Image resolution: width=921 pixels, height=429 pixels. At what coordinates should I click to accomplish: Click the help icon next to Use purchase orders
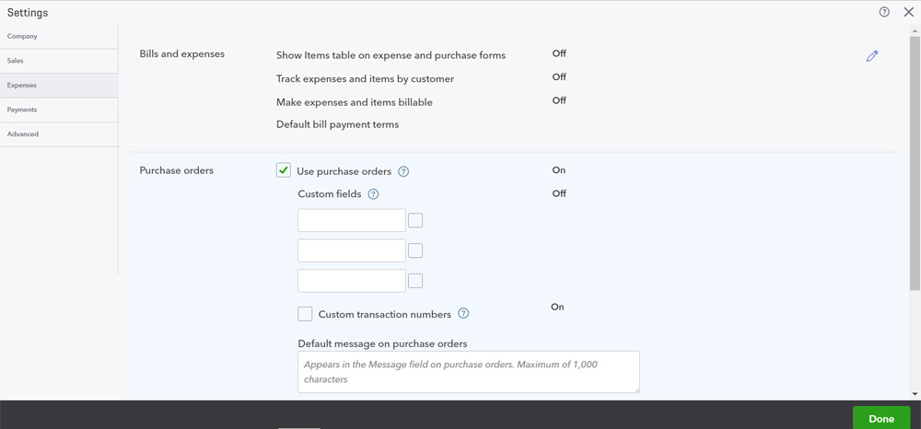(403, 172)
